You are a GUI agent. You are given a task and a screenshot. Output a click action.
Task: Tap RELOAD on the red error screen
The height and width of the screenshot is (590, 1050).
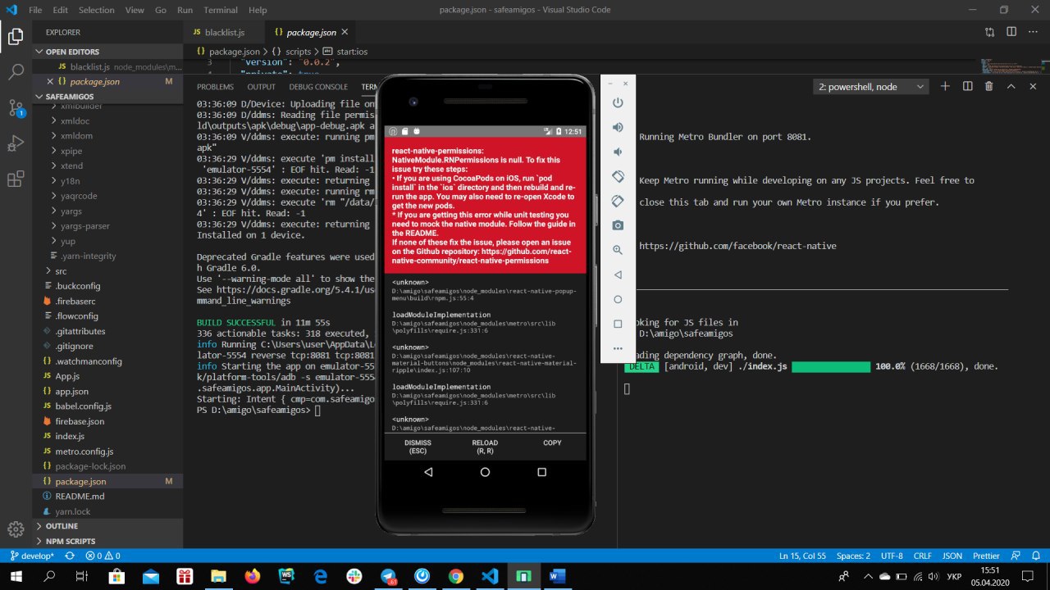[485, 447]
